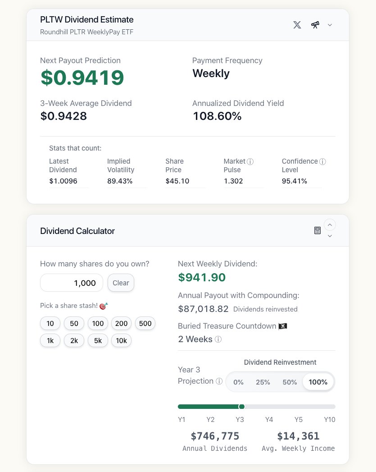Click the $87,018.82 annual payout amount
This screenshot has width=376, height=472.
203,309
